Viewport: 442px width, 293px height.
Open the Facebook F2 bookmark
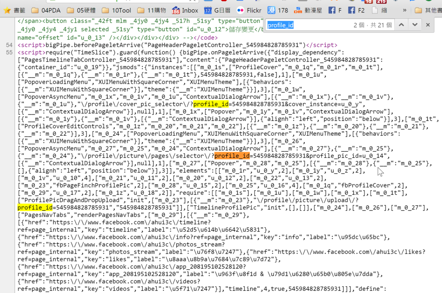[x=356, y=10]
